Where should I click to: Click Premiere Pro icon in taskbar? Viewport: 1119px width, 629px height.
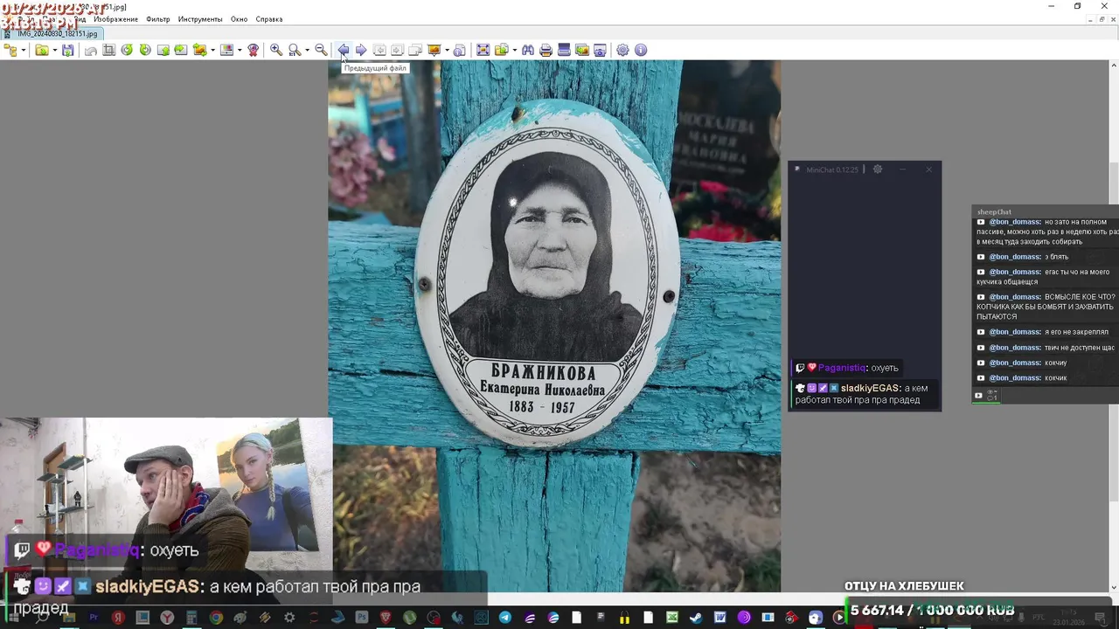point(94,618)
